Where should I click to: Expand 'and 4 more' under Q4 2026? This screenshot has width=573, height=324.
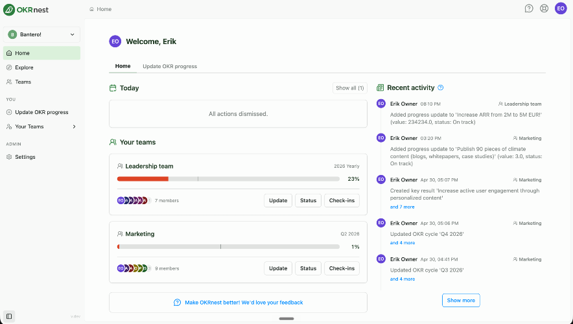pyautogui.click(x=403, y=243)
